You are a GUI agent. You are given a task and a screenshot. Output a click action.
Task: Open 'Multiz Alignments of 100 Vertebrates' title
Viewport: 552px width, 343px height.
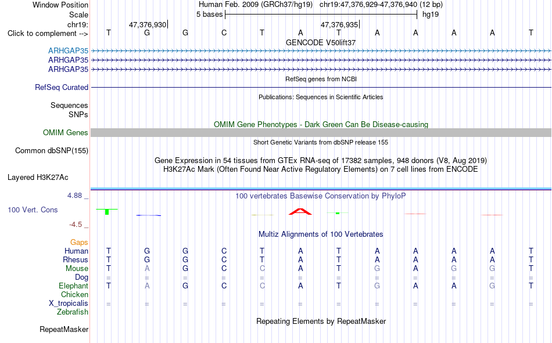(321, 234)
